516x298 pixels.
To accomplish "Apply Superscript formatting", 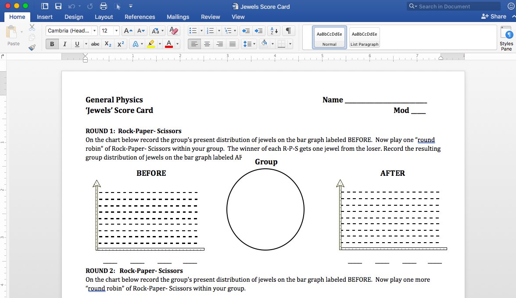I will coord(121,44).
